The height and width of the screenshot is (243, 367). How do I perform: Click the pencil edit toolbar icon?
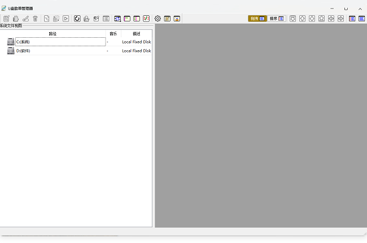(x=25, y=19)
